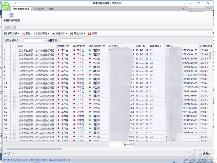Sort by the 下载日期 column header
Screen dimensions: 217x163
click(142, 46)
